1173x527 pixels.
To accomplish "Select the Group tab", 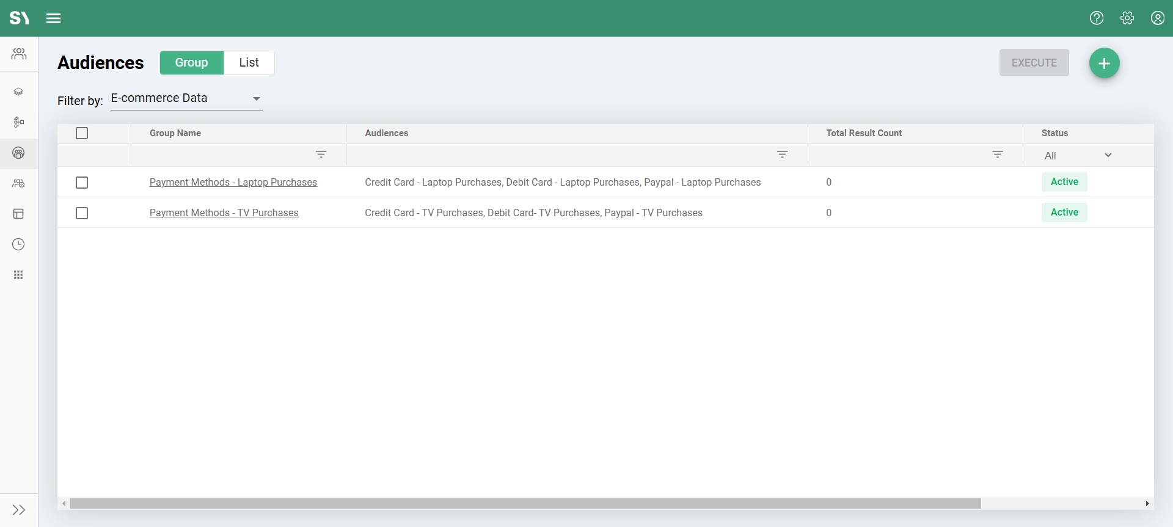I will pos(191,63).
